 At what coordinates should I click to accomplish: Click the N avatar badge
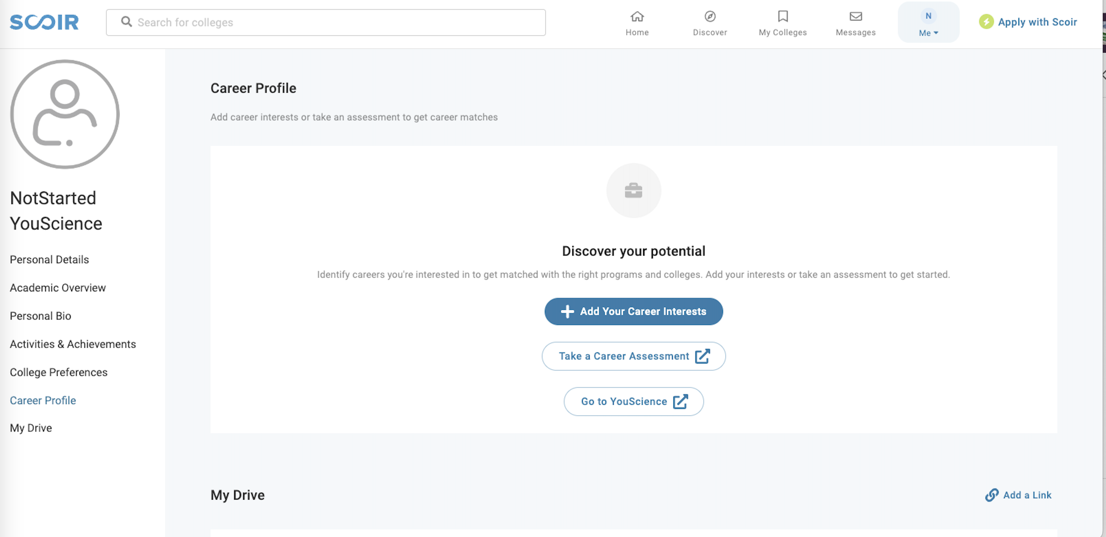(x=928, y=16)
